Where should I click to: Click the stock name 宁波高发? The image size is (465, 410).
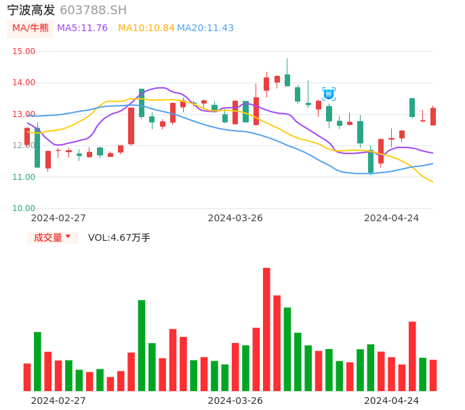pyautogui.click(x=31, y=10)
